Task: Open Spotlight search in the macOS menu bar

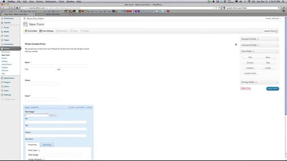Action: point(283,1)
